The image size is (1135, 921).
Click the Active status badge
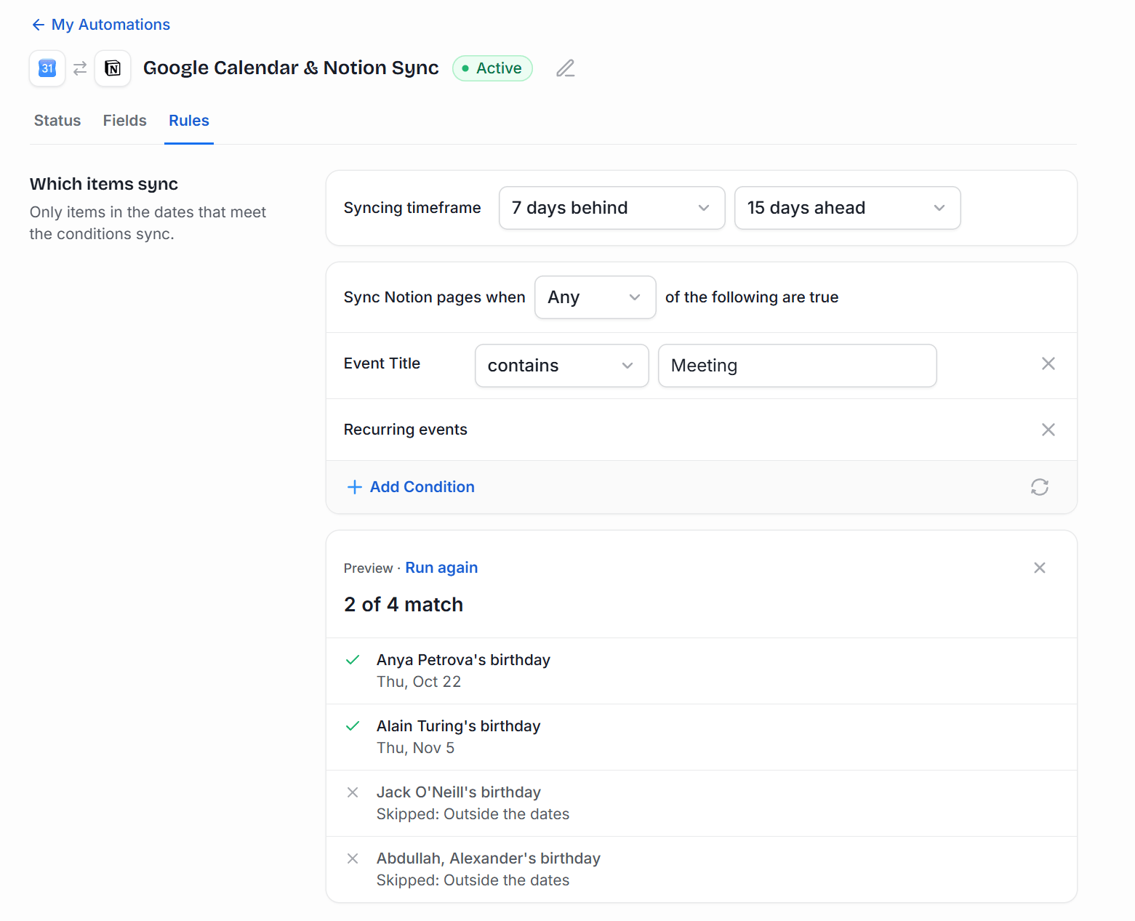pos(492,68)
